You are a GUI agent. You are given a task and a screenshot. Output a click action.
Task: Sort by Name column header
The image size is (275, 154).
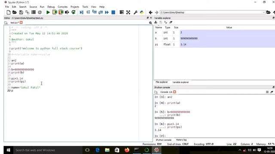tap(159, 27)
